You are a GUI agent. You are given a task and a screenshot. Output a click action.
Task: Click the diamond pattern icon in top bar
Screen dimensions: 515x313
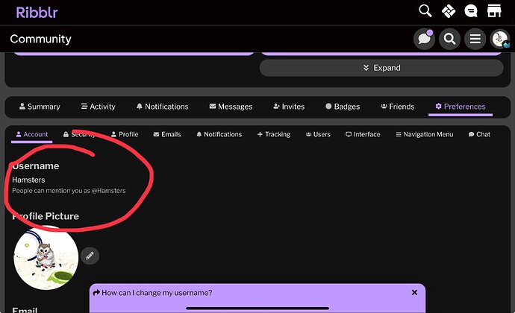click(448, 11)
